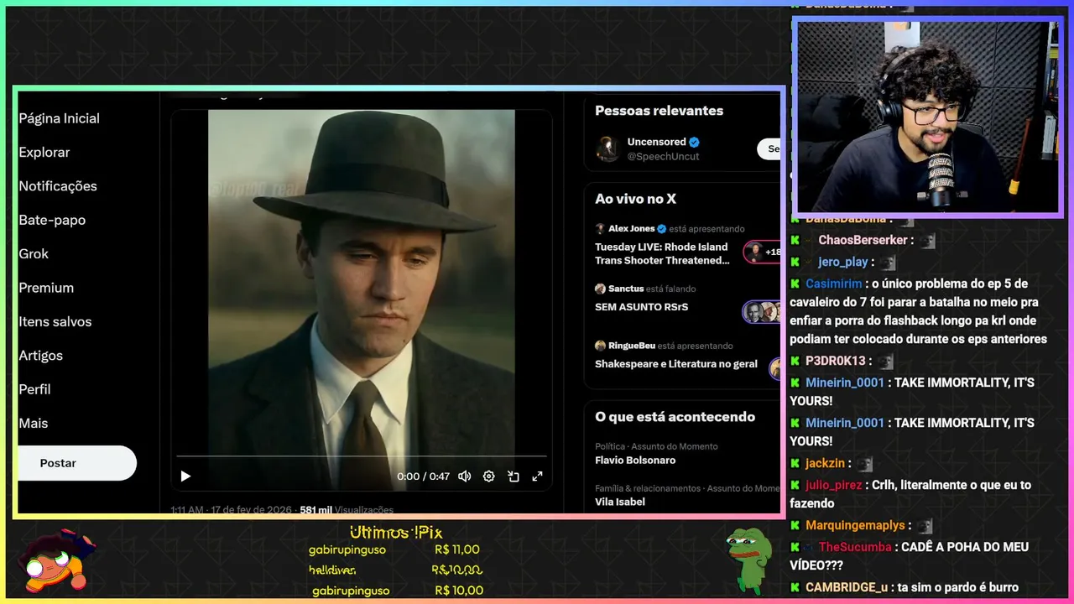Screen dimensions: 1074x604
Task: Go to Perfil in the sidebar
Action: pyautogui.click(x=35, y=389)
